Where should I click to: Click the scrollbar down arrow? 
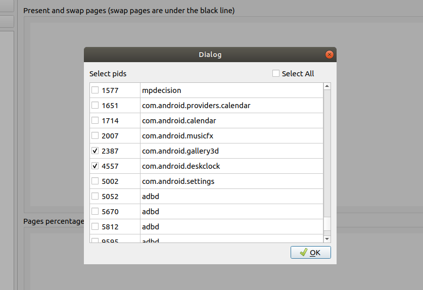coord(327,239)
